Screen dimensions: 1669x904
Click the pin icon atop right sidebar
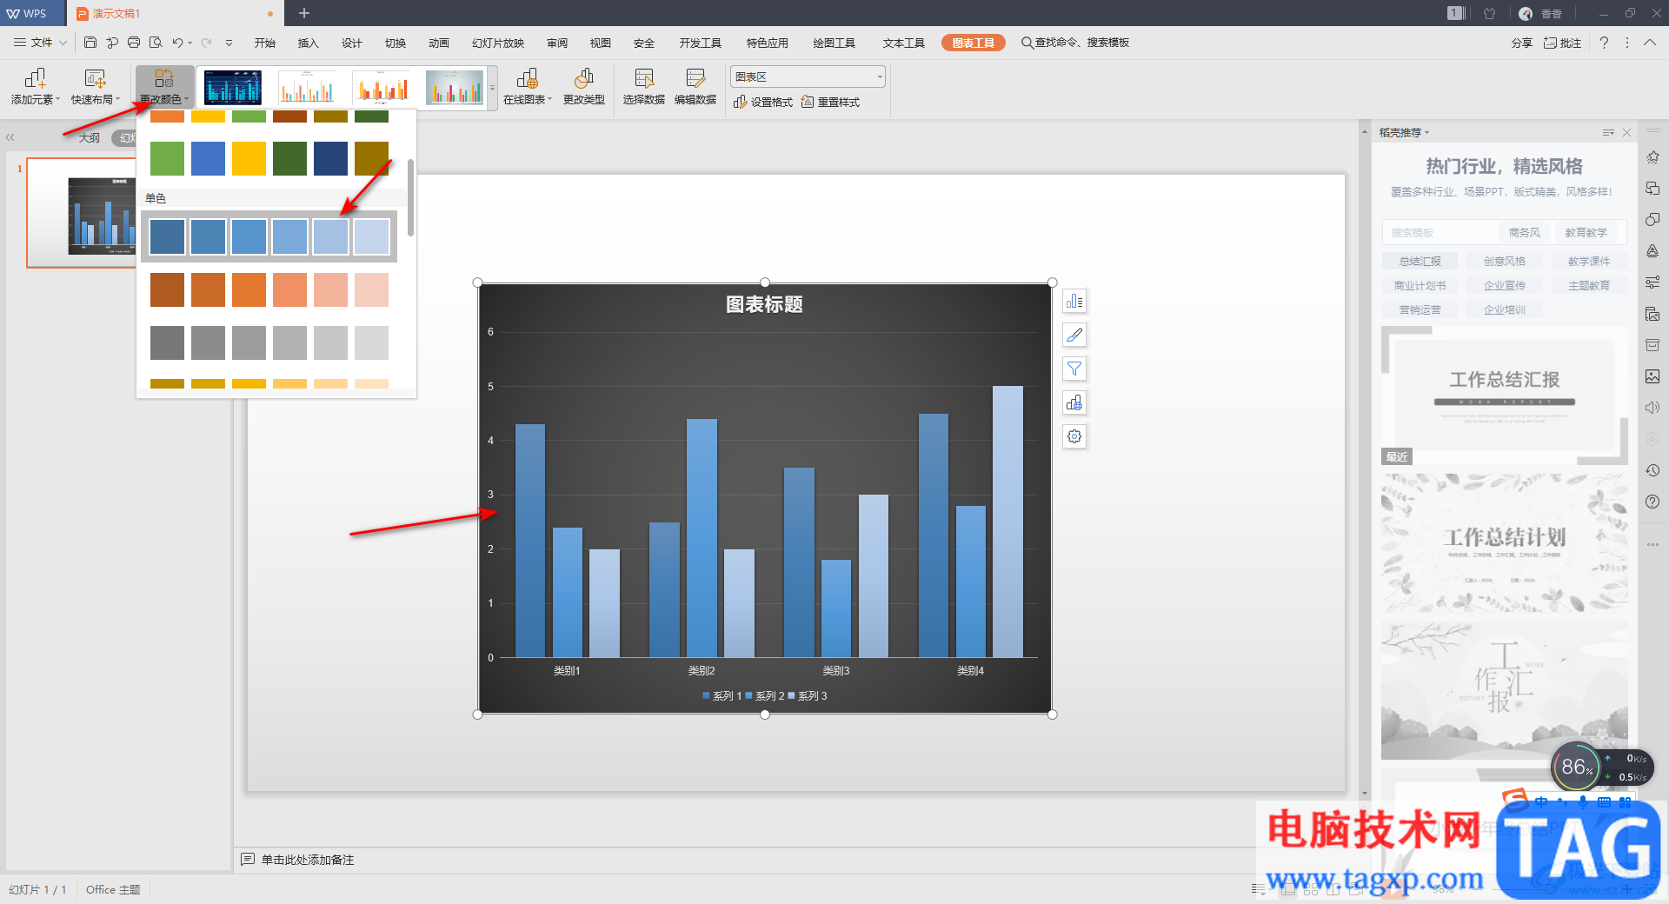click(1652, 157)
